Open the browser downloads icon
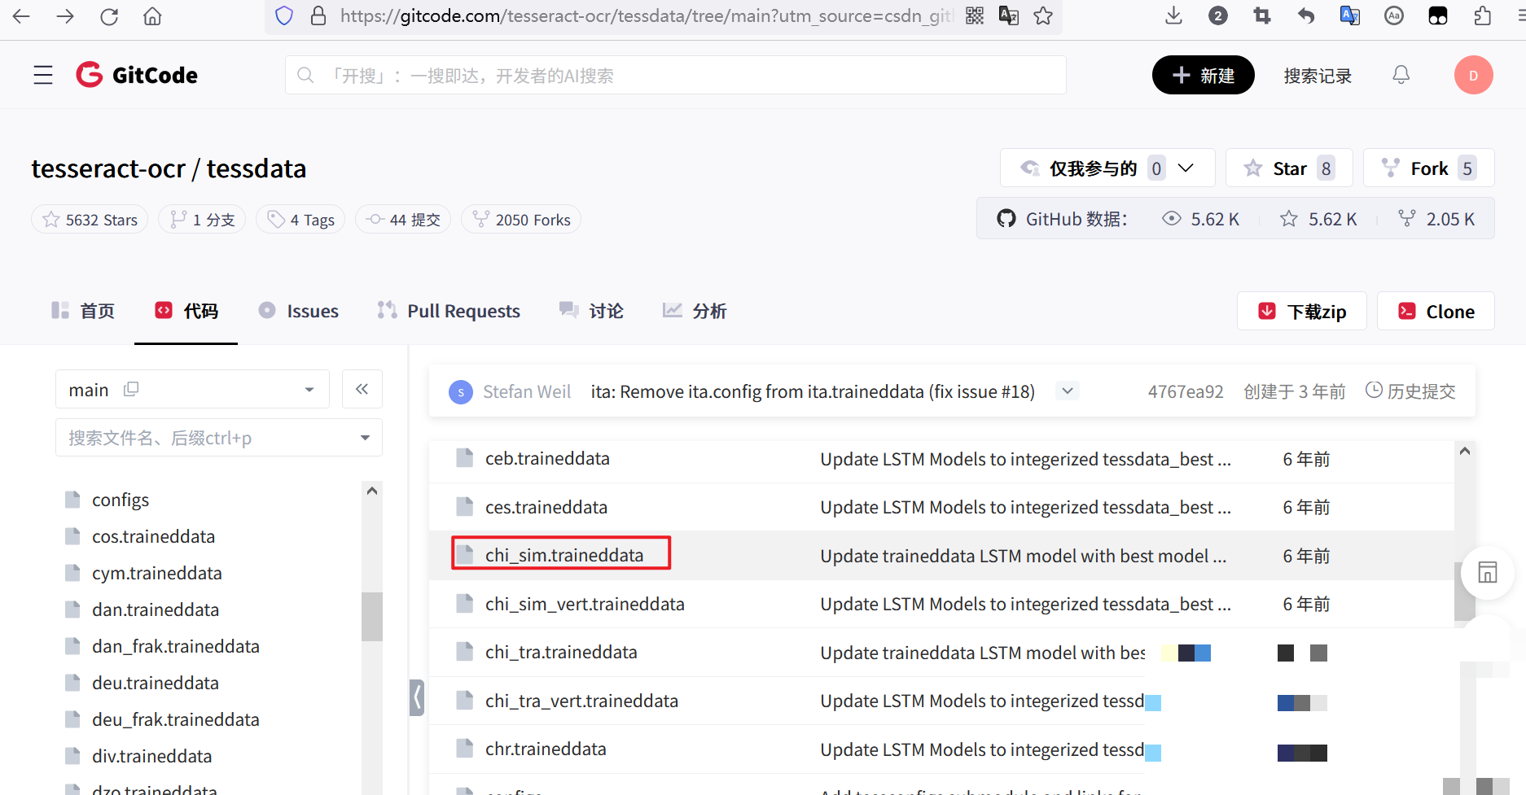The image size is (1526, 795). point(1173,15)
